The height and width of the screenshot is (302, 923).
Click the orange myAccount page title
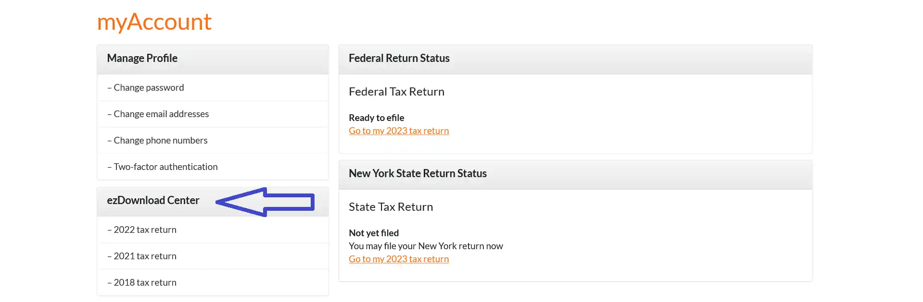154,22
